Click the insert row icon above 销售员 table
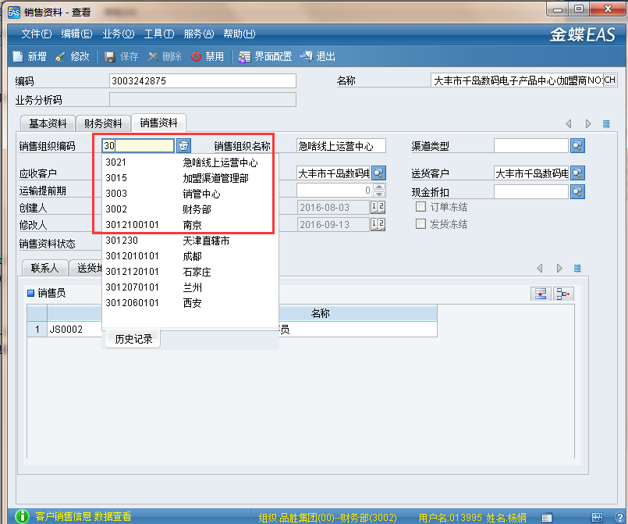This screenshot has width=628, height=524. [x=541, y=294]
